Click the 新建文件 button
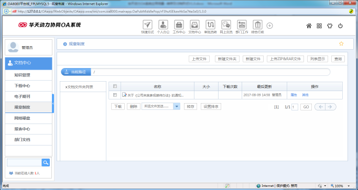The width and height of the screenshot is (358, 190). tap(253, 59)
